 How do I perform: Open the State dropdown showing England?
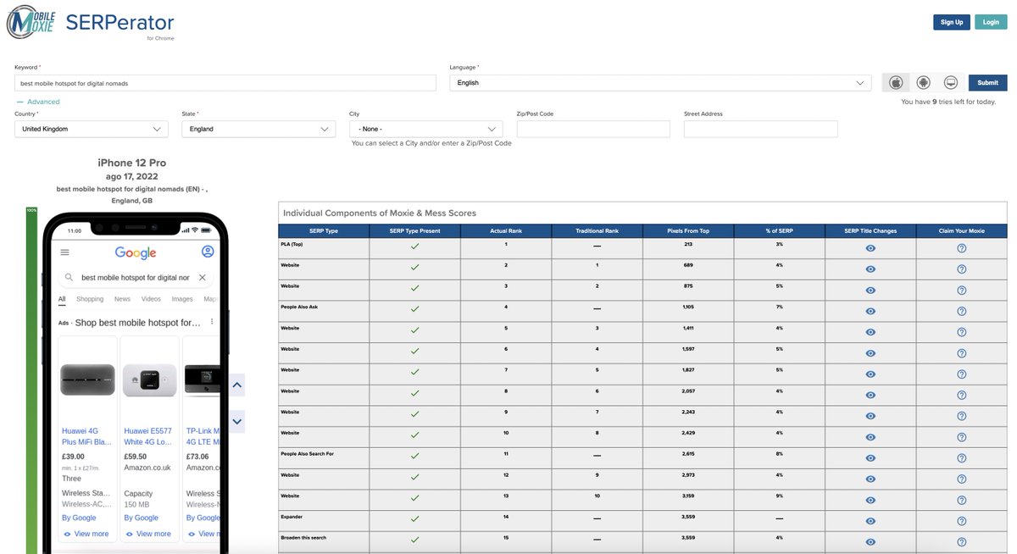click(258, 129)
